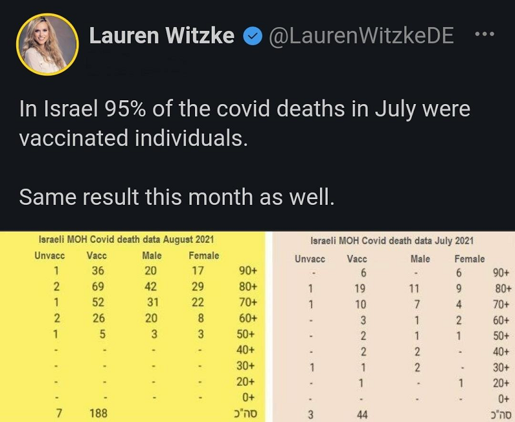515x422 pixels.
Task: Open the @LaurenWitzkeDE handle link
Action: 361,36
